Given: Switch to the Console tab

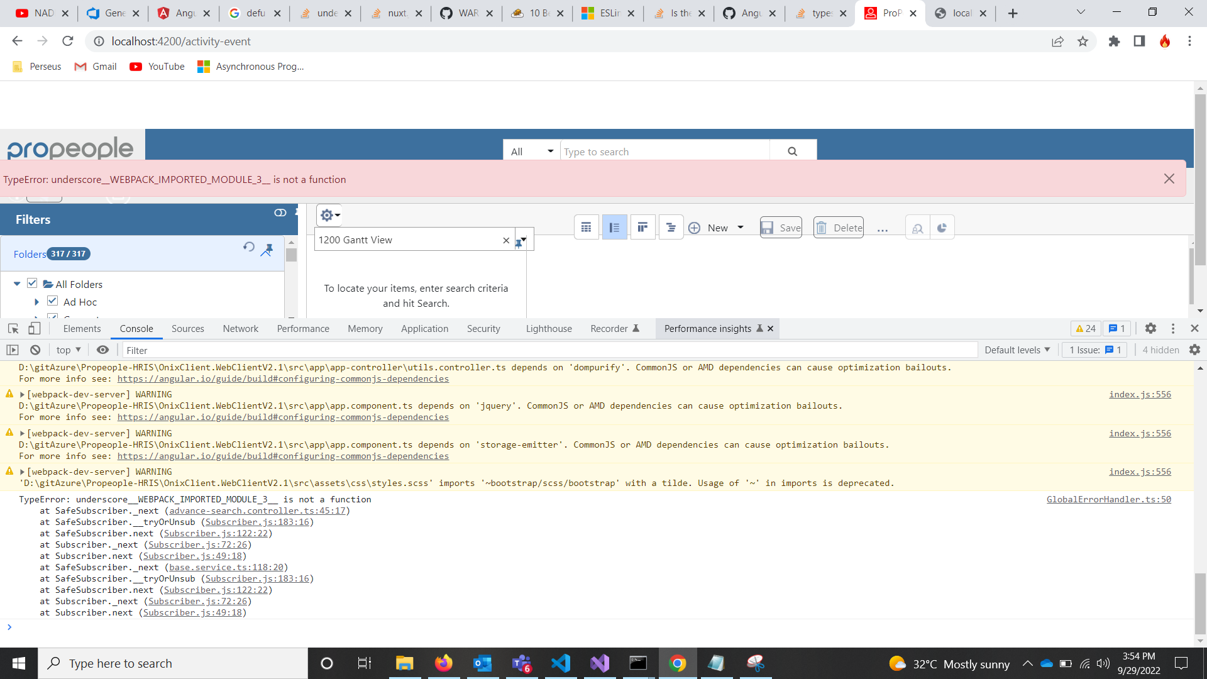Looking at the screenshot, I should pos(136,328).
